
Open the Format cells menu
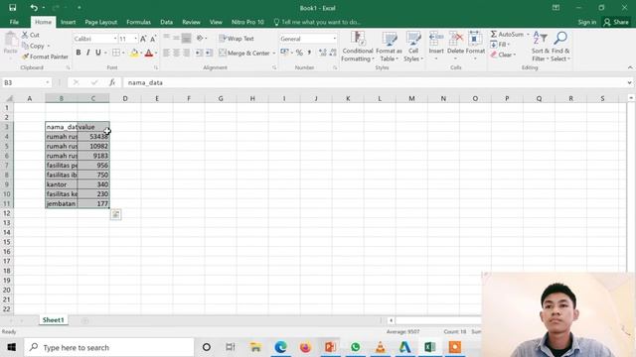[x=475, y=47]
